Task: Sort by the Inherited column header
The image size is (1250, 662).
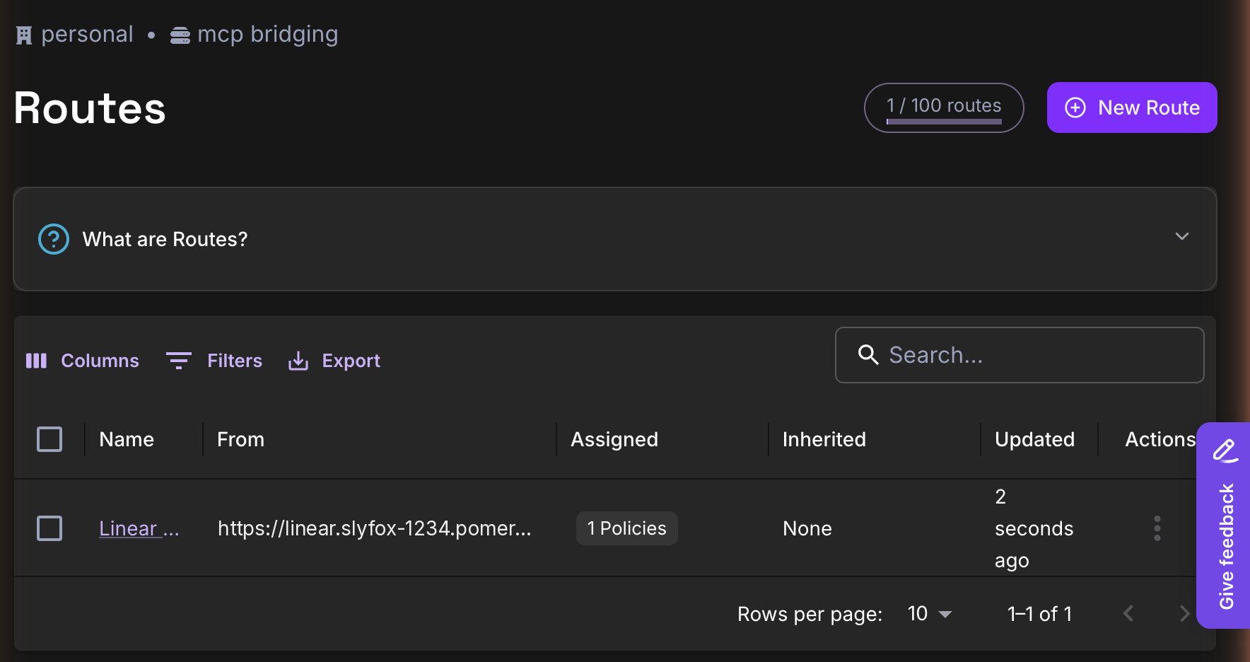Action: coord(824,439)
